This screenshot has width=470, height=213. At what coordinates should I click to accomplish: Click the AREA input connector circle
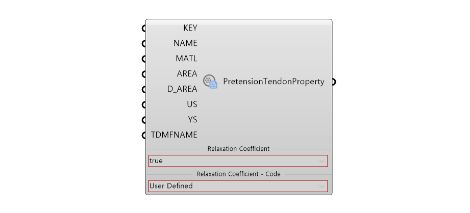click(144, 74)
